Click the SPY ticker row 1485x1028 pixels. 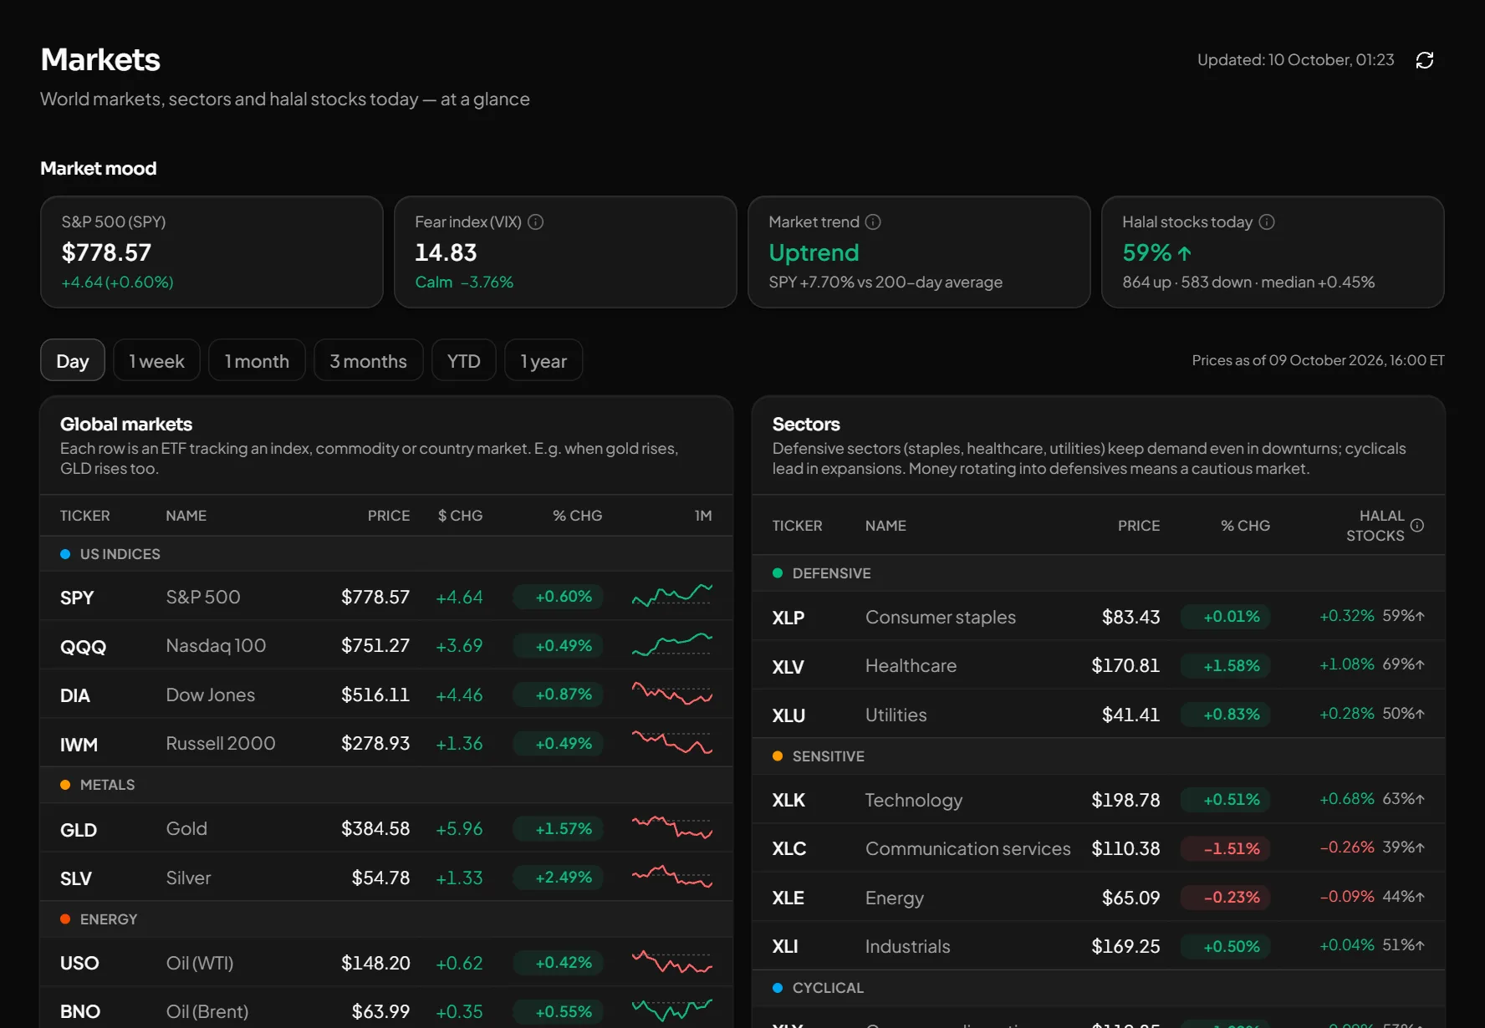[x=386, y=597]
